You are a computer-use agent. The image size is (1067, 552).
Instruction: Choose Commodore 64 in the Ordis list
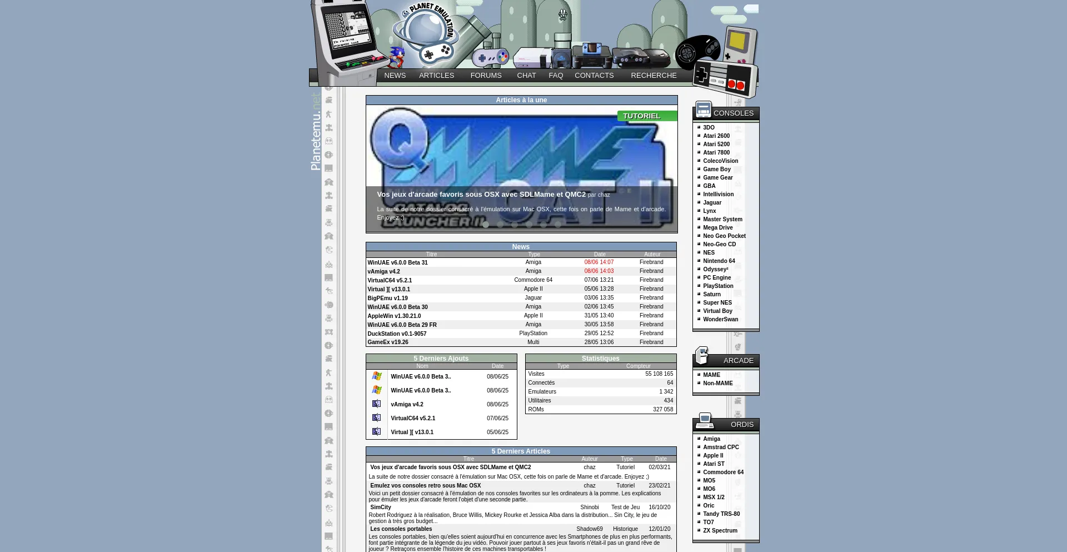(723, 472)
